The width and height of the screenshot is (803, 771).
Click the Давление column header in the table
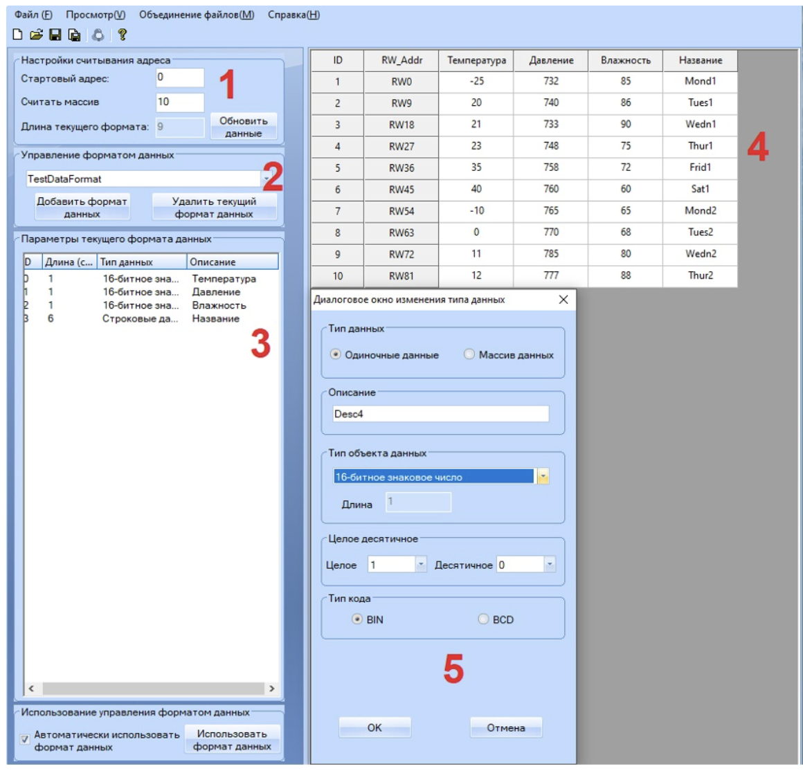(x=551, y=60)
